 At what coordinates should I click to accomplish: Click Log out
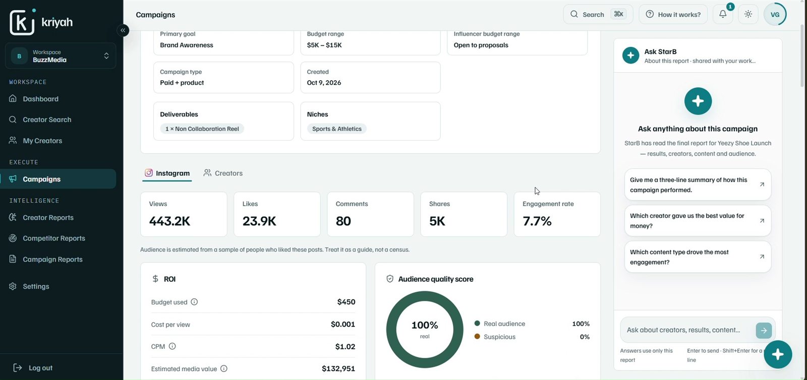point(33,368)
